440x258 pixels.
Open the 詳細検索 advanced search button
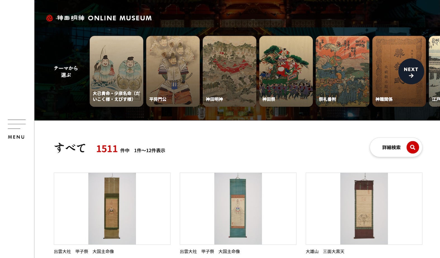coord(396,147)
